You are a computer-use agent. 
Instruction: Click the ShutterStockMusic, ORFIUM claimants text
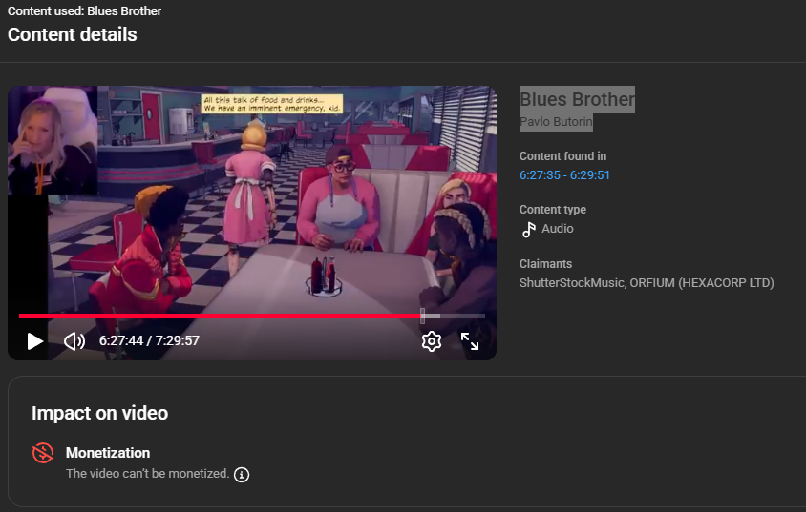(x=647, y=282)
